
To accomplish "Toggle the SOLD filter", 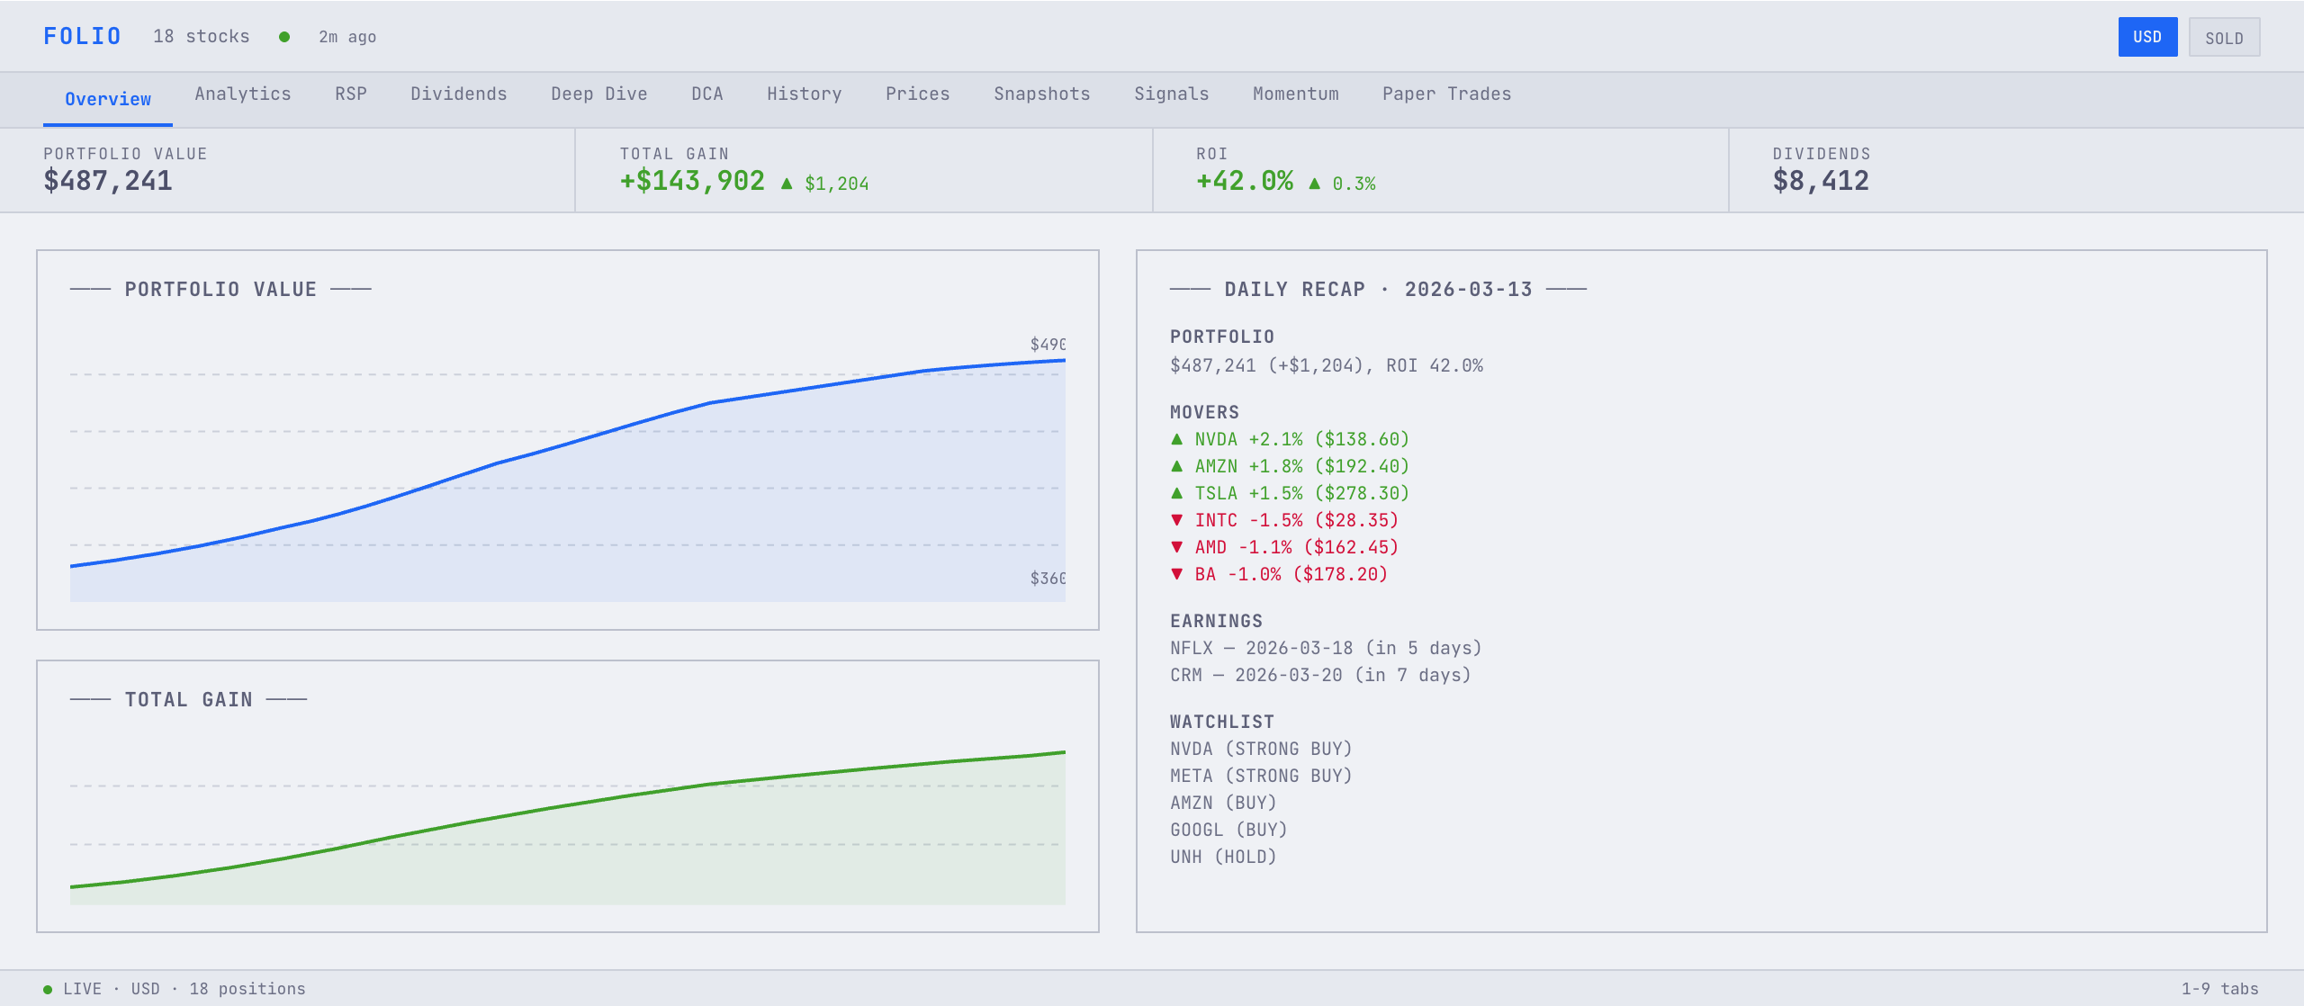I will [x=2224, y=37].
